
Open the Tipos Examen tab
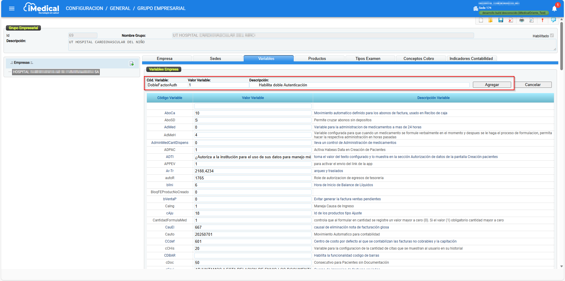click(368, 58)
